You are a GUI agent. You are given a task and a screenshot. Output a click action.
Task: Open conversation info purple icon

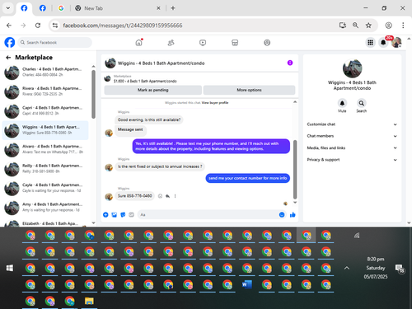(290, 63)
